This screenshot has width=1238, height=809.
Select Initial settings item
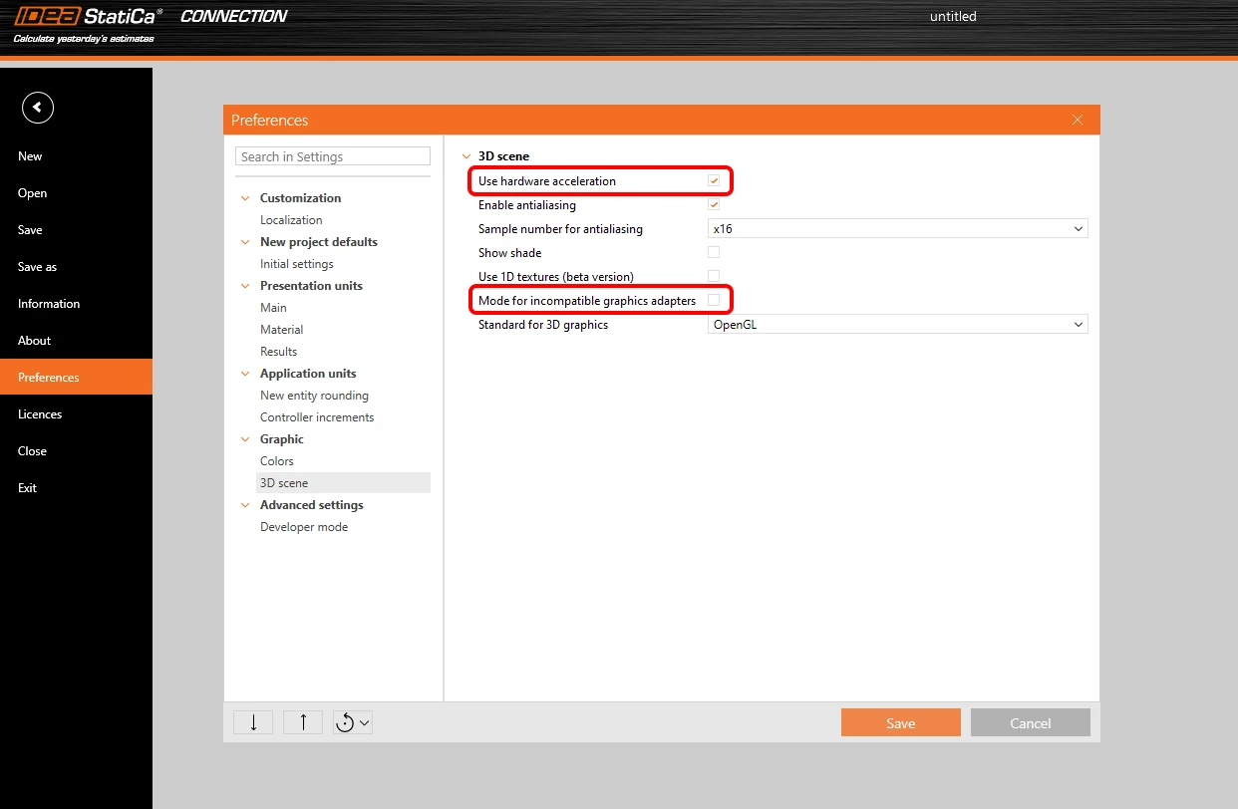pyautogui.click(x=297, y=264)
